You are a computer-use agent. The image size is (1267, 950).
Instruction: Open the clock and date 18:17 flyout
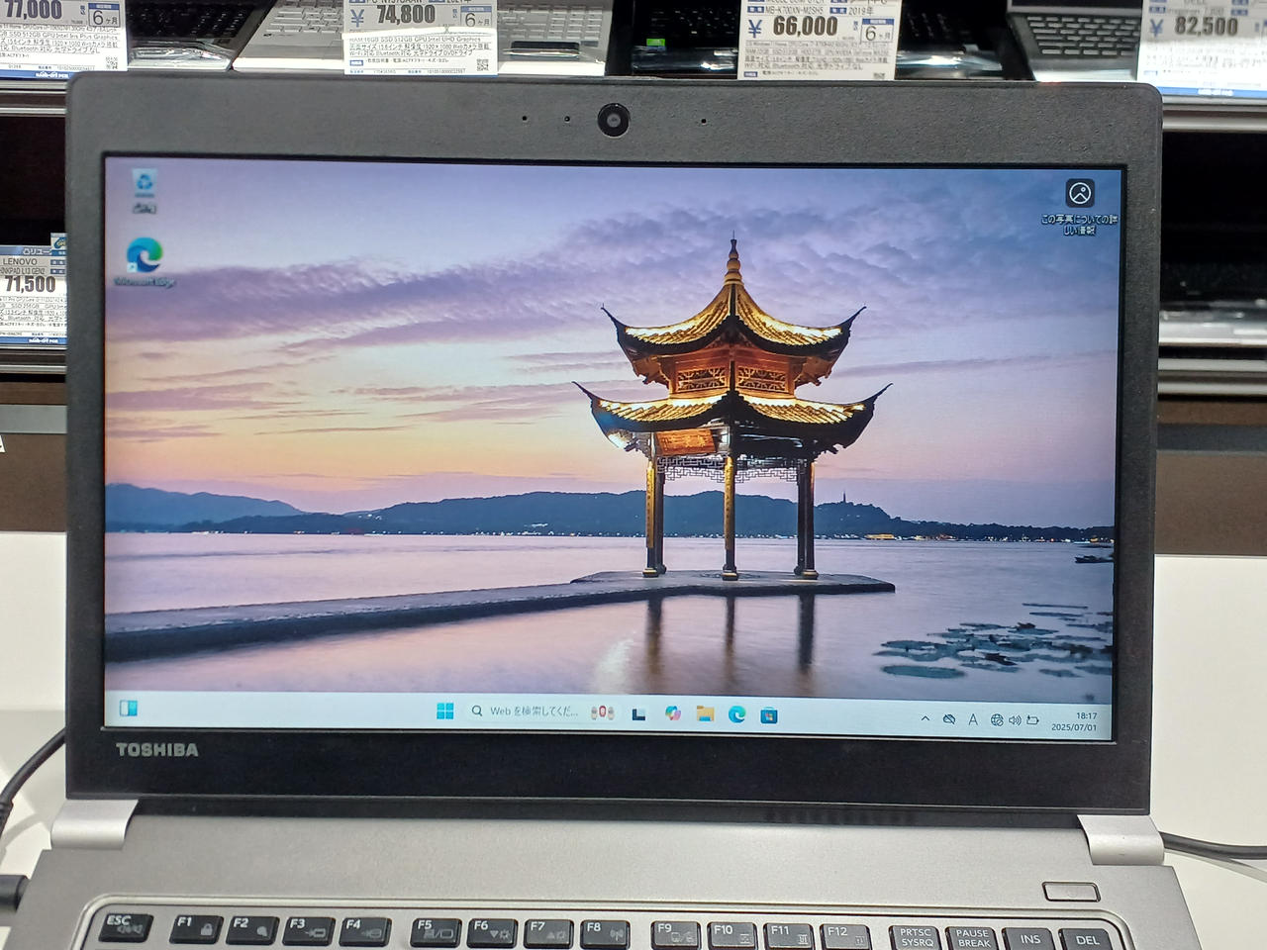pos(1074,721)
